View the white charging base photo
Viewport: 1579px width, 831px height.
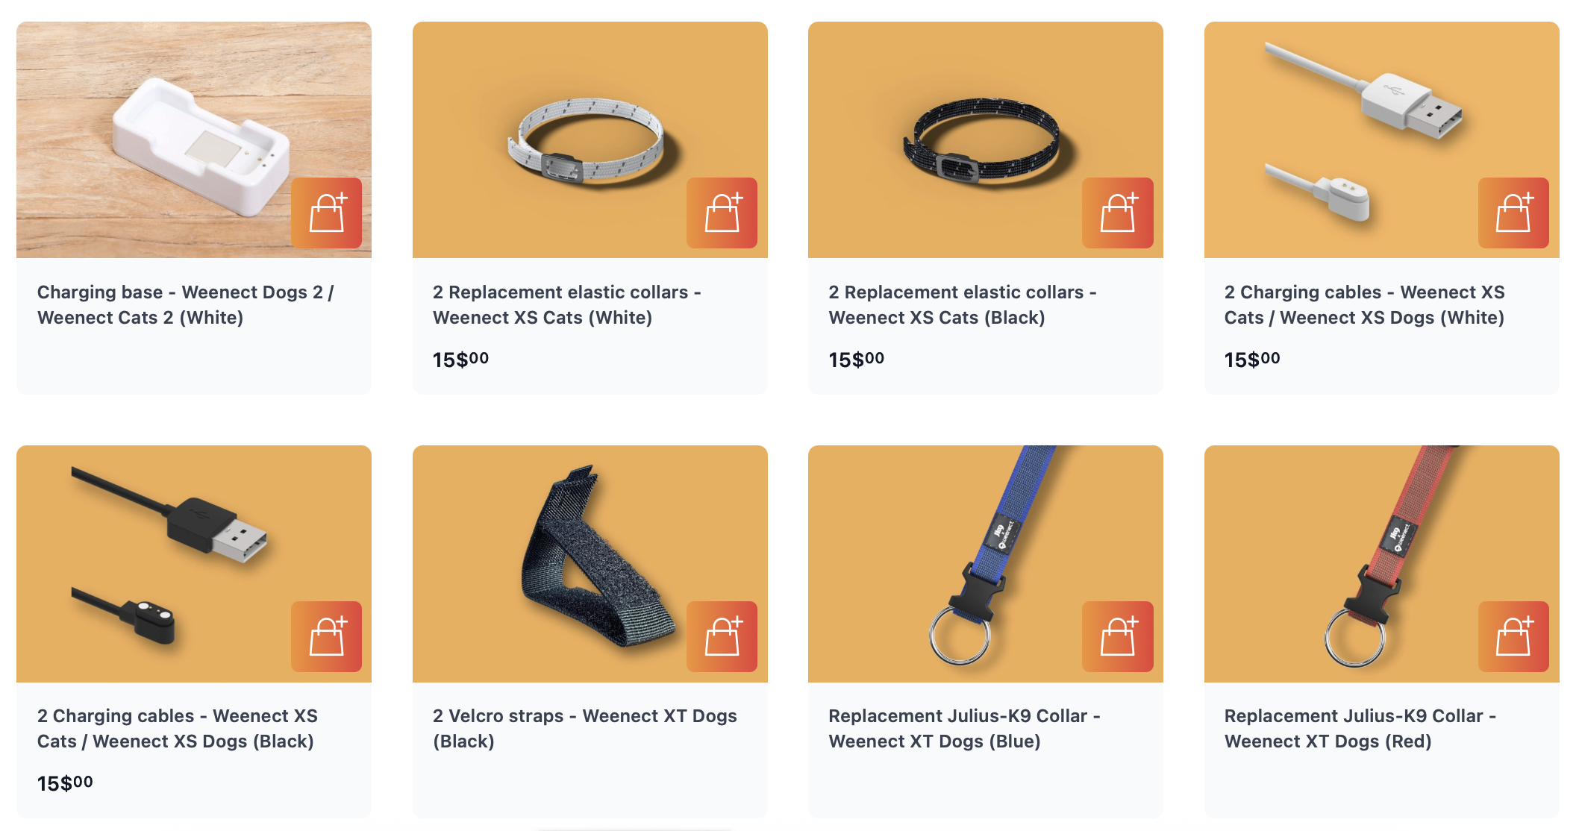194,139
